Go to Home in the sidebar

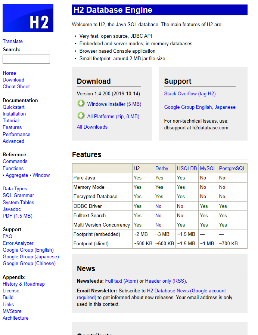tap(9, 73)
